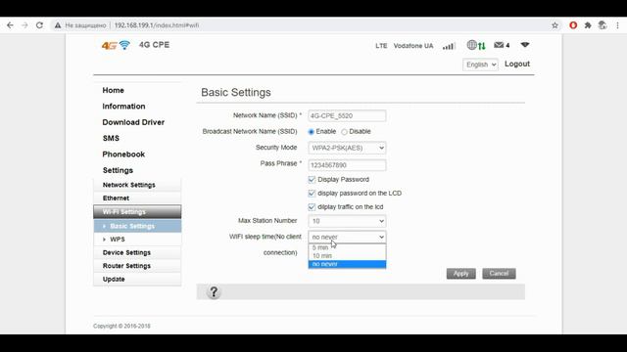The height and width of the screenshot is (352, 627).
Task: Select Wi-Fi Settings in sidebar
Action: [137, 211]
